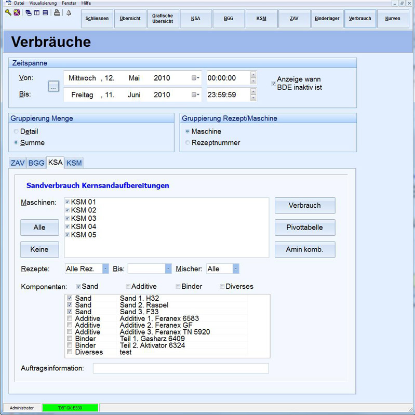Click the cascade windows toolbar icon
The image size is (415, 415).
pyautogui.click(x=29, y=12)
